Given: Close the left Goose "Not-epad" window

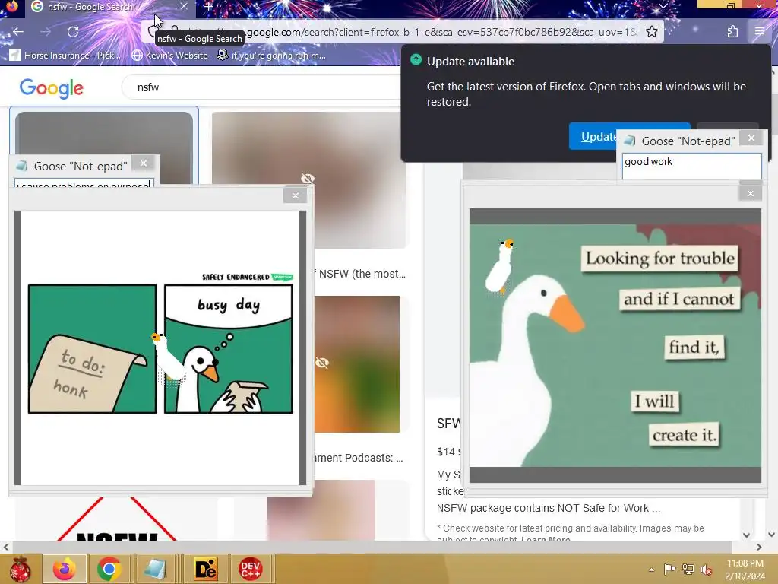Looking at the screenshot, I should tap(144, 163).
